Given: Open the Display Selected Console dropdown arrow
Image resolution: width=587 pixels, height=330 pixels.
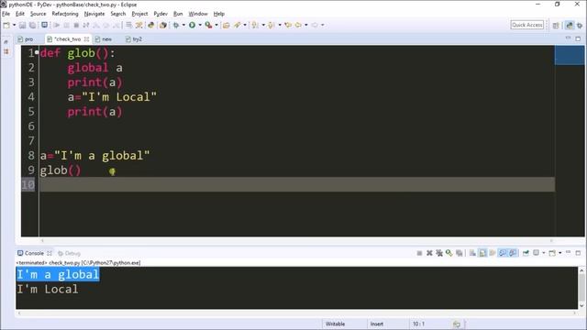Looking at the screenshot, I should click(544, 253).
